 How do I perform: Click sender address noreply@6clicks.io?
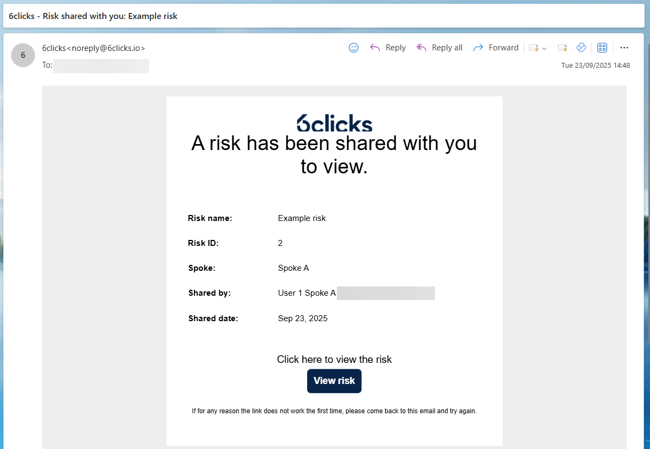[x=106, y=48]
